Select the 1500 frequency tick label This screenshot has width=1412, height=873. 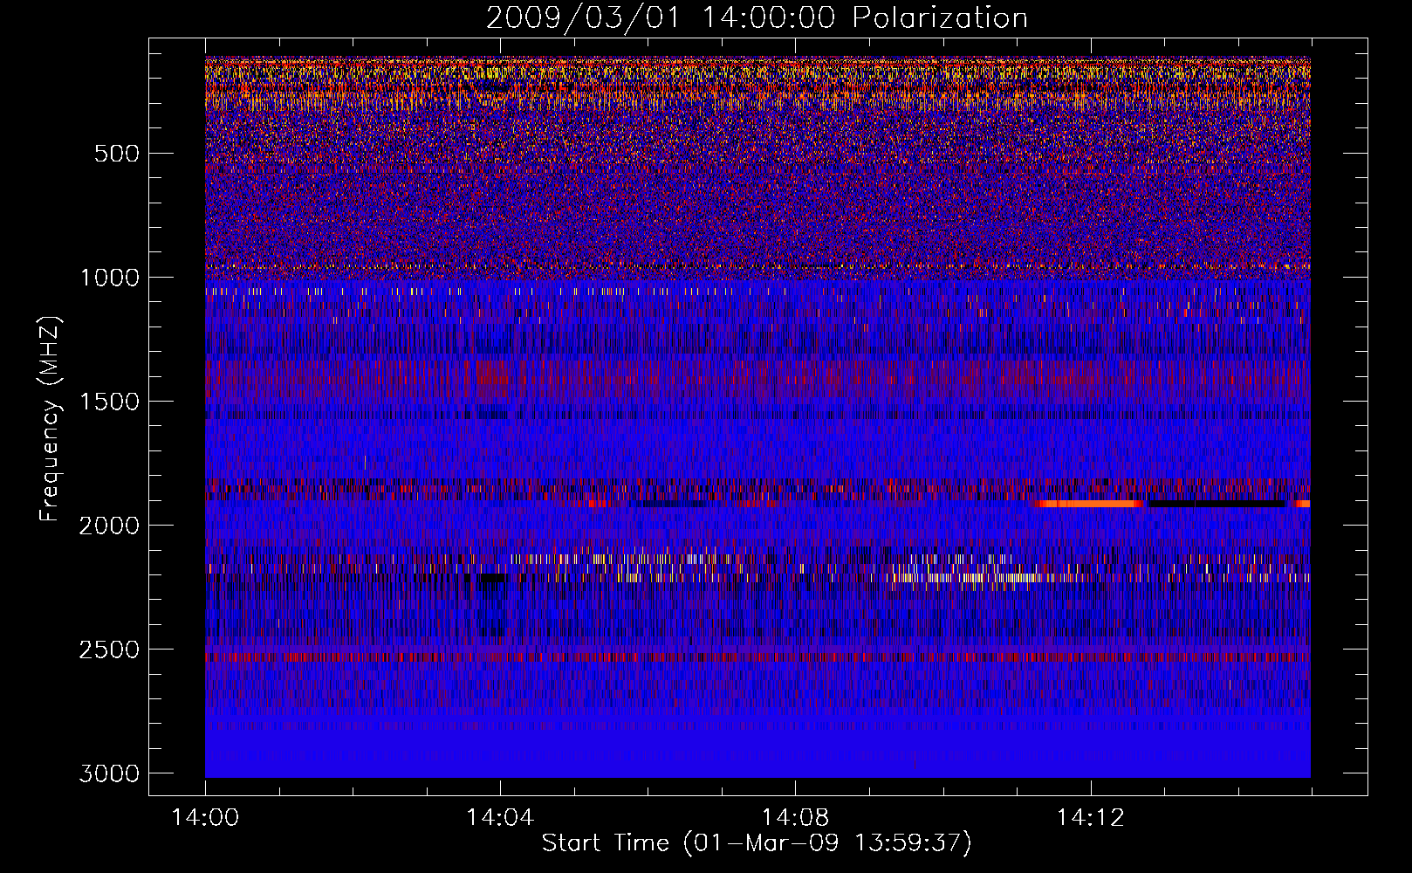pyautogui.click(x=109, y=402)
